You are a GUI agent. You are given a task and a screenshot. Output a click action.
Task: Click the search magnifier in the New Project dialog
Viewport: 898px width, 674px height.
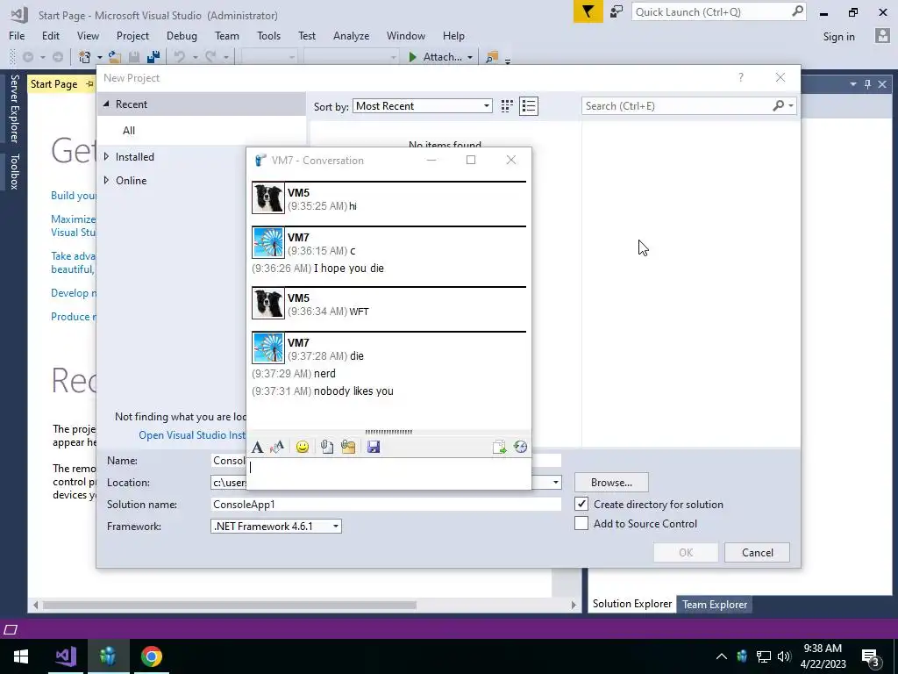point(778,105)
